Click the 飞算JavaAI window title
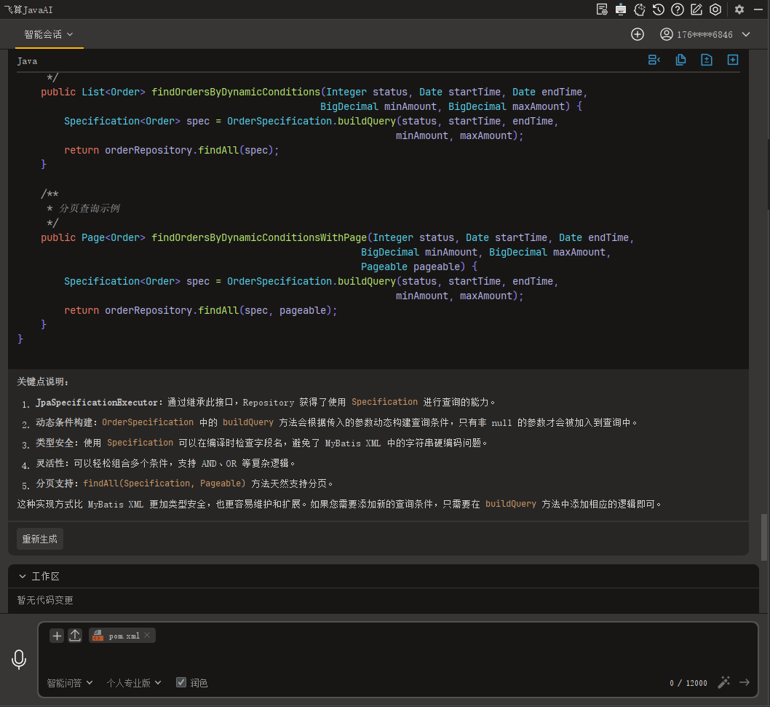 click(x=28, y=9)
